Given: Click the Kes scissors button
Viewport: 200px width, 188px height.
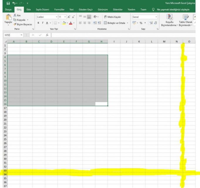Looking at the screenshot, I should [x=17, y=16].
